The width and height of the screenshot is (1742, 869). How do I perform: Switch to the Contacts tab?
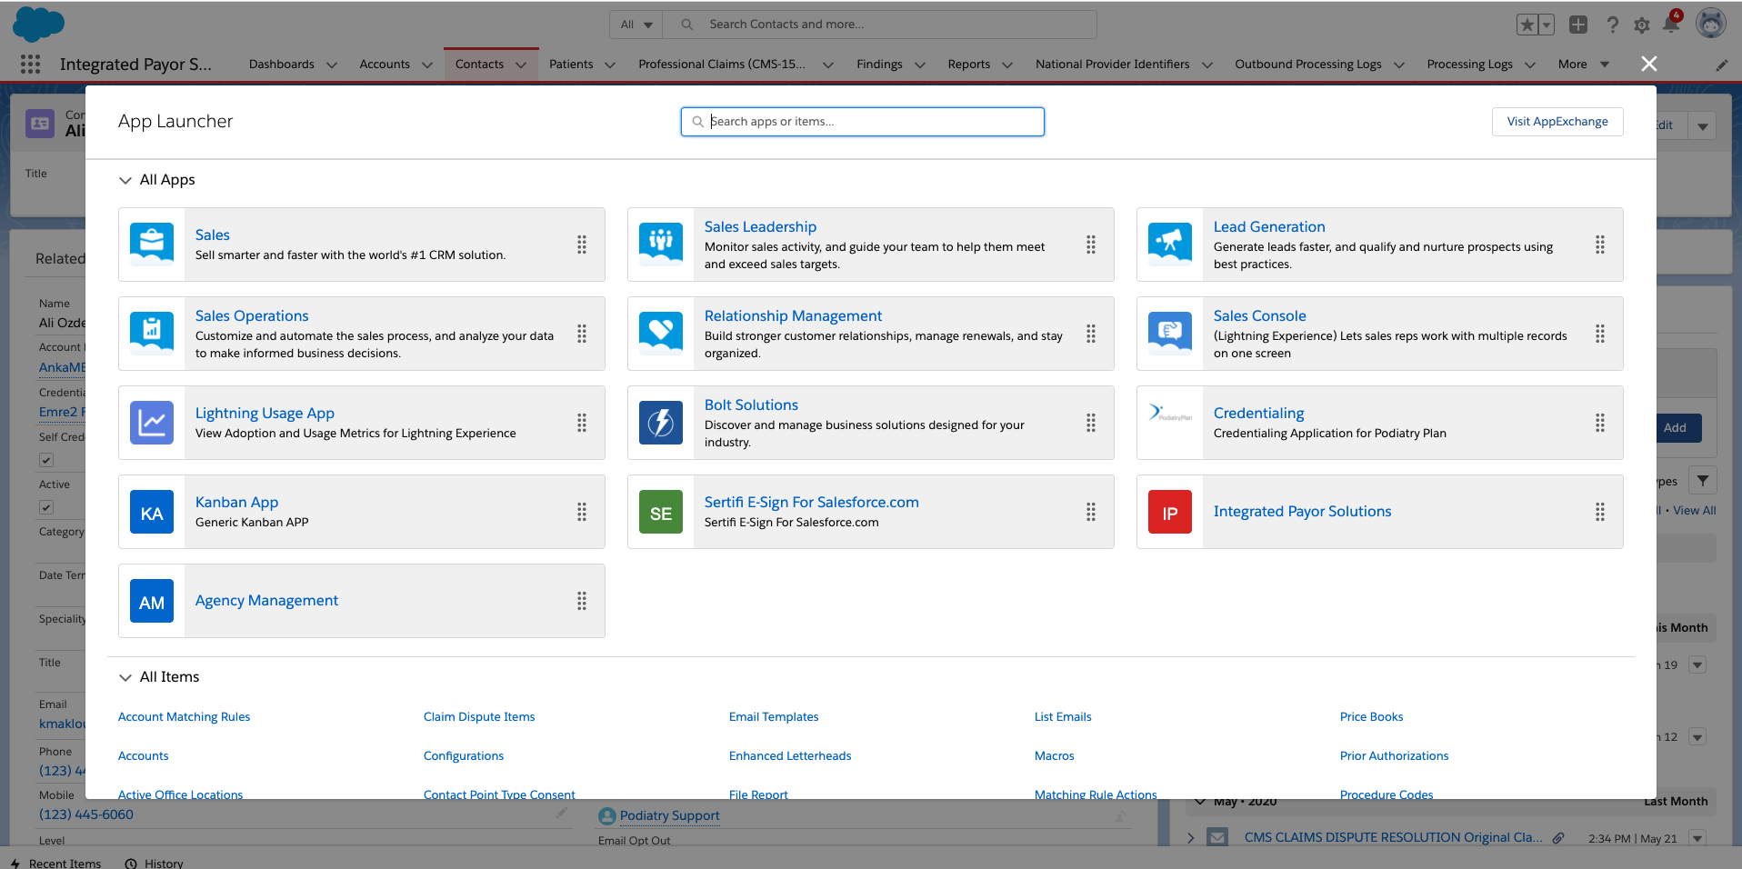[479, 64]
